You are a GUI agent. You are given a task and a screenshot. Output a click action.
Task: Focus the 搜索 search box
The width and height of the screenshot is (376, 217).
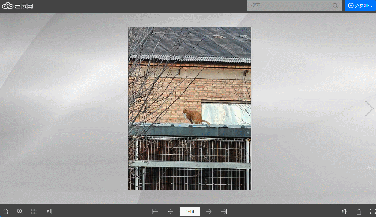pos(289,5)
